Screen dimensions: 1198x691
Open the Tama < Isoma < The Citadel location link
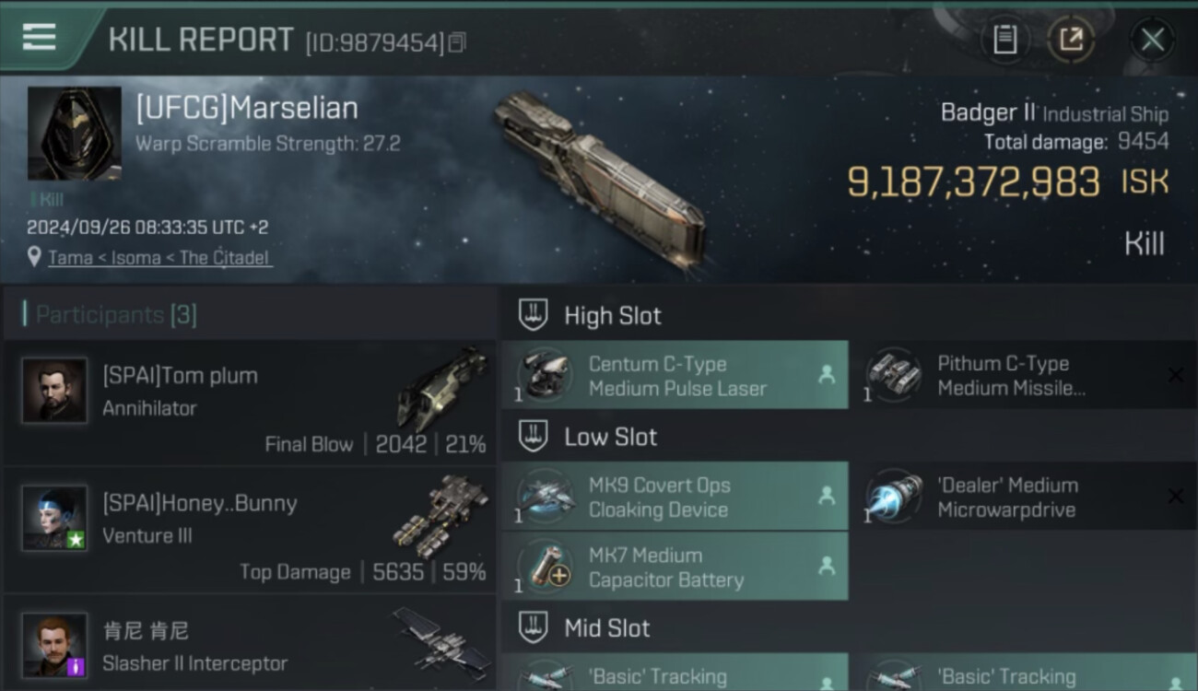tap(159, 257)
